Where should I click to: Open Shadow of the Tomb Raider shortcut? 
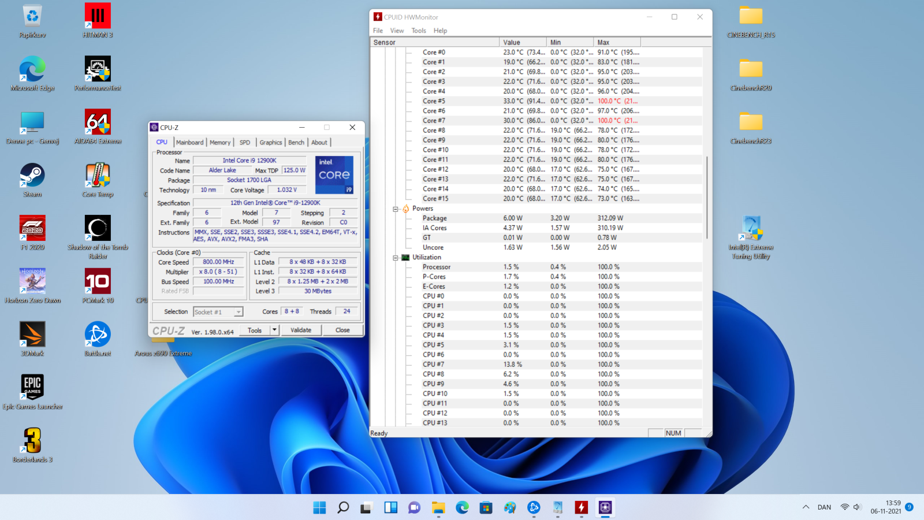(x=98, y=236)
